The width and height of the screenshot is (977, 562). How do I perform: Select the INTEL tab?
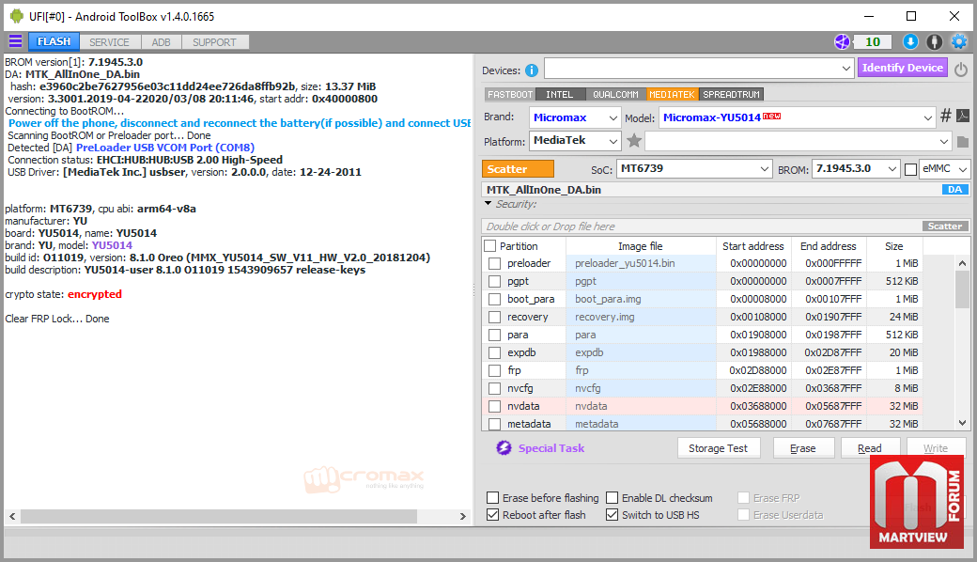tap(560, 94)
